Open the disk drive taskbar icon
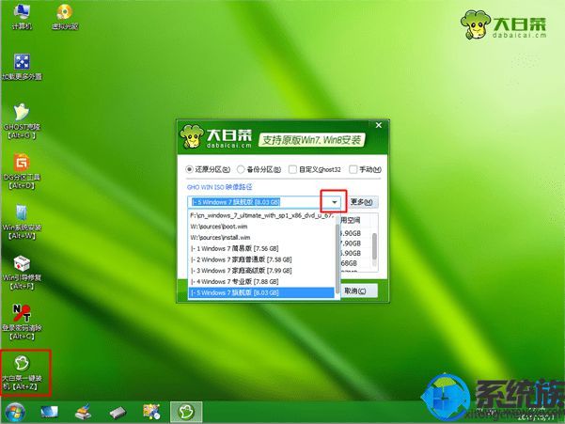Screen dimensions: 565x424 (x=118, y=413)
